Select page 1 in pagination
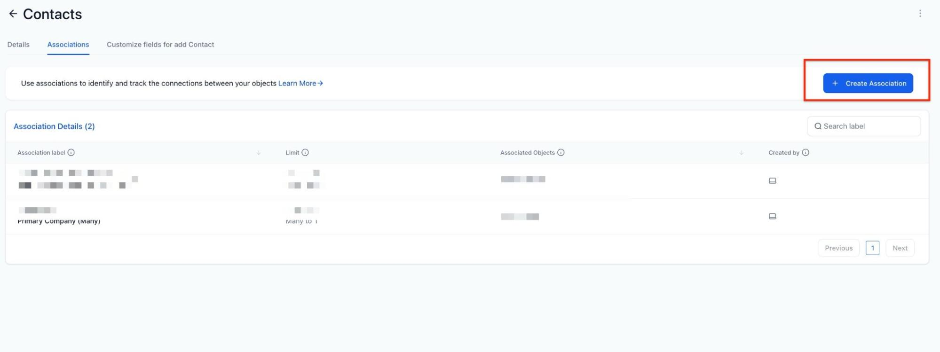Image resolution: width=940 pixels, height=352 pixels. click(872, 248)
